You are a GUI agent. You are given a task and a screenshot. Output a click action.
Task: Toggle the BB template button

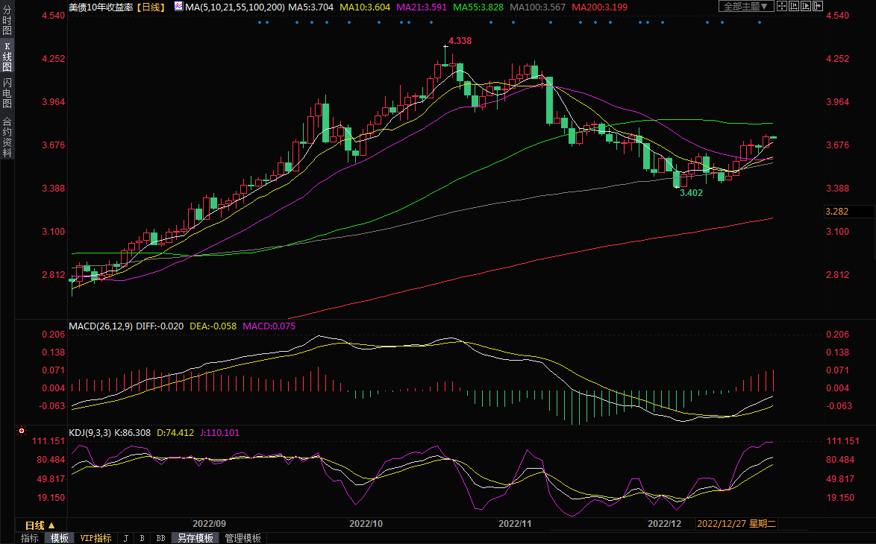(x=160, y=538)
